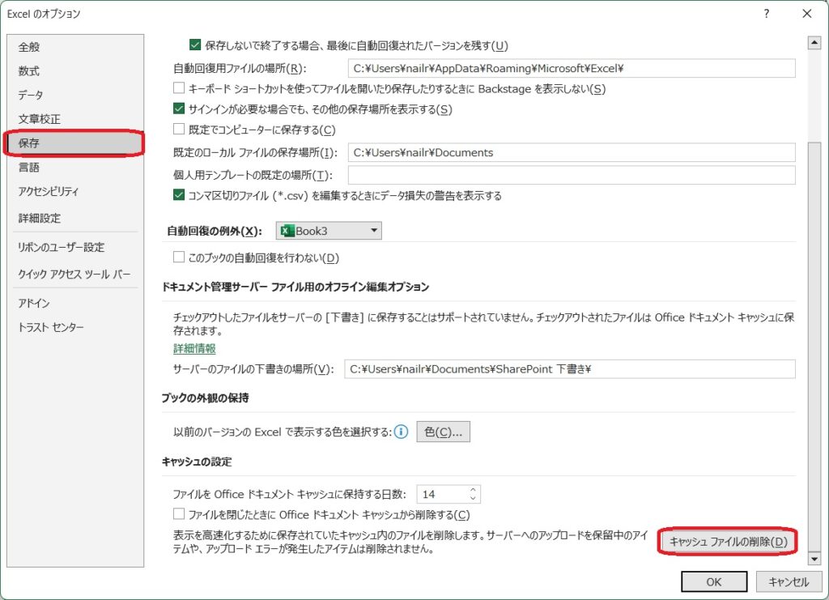Click the 個人用テンプレートの既定の場所 field

[572, 175]
